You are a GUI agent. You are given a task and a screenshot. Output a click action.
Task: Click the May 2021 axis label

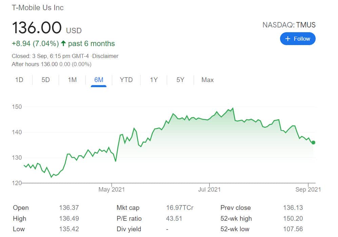point(112,190)
